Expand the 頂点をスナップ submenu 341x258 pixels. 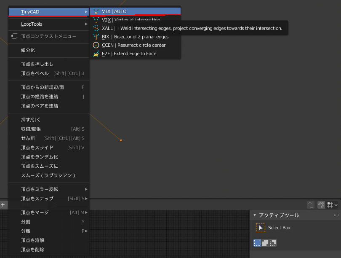point(49,199)
